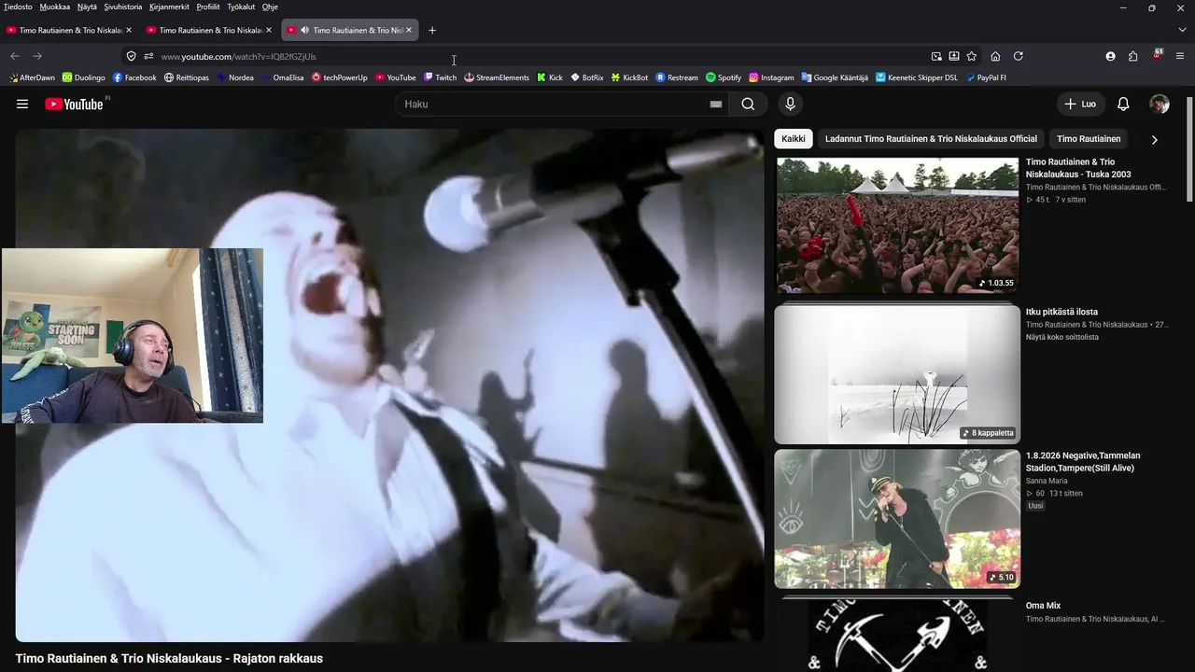The height and width of the screenshot is (672, 1195).
Task: Open the Google Kääntäjä bookmark
Action: [835, 77]
